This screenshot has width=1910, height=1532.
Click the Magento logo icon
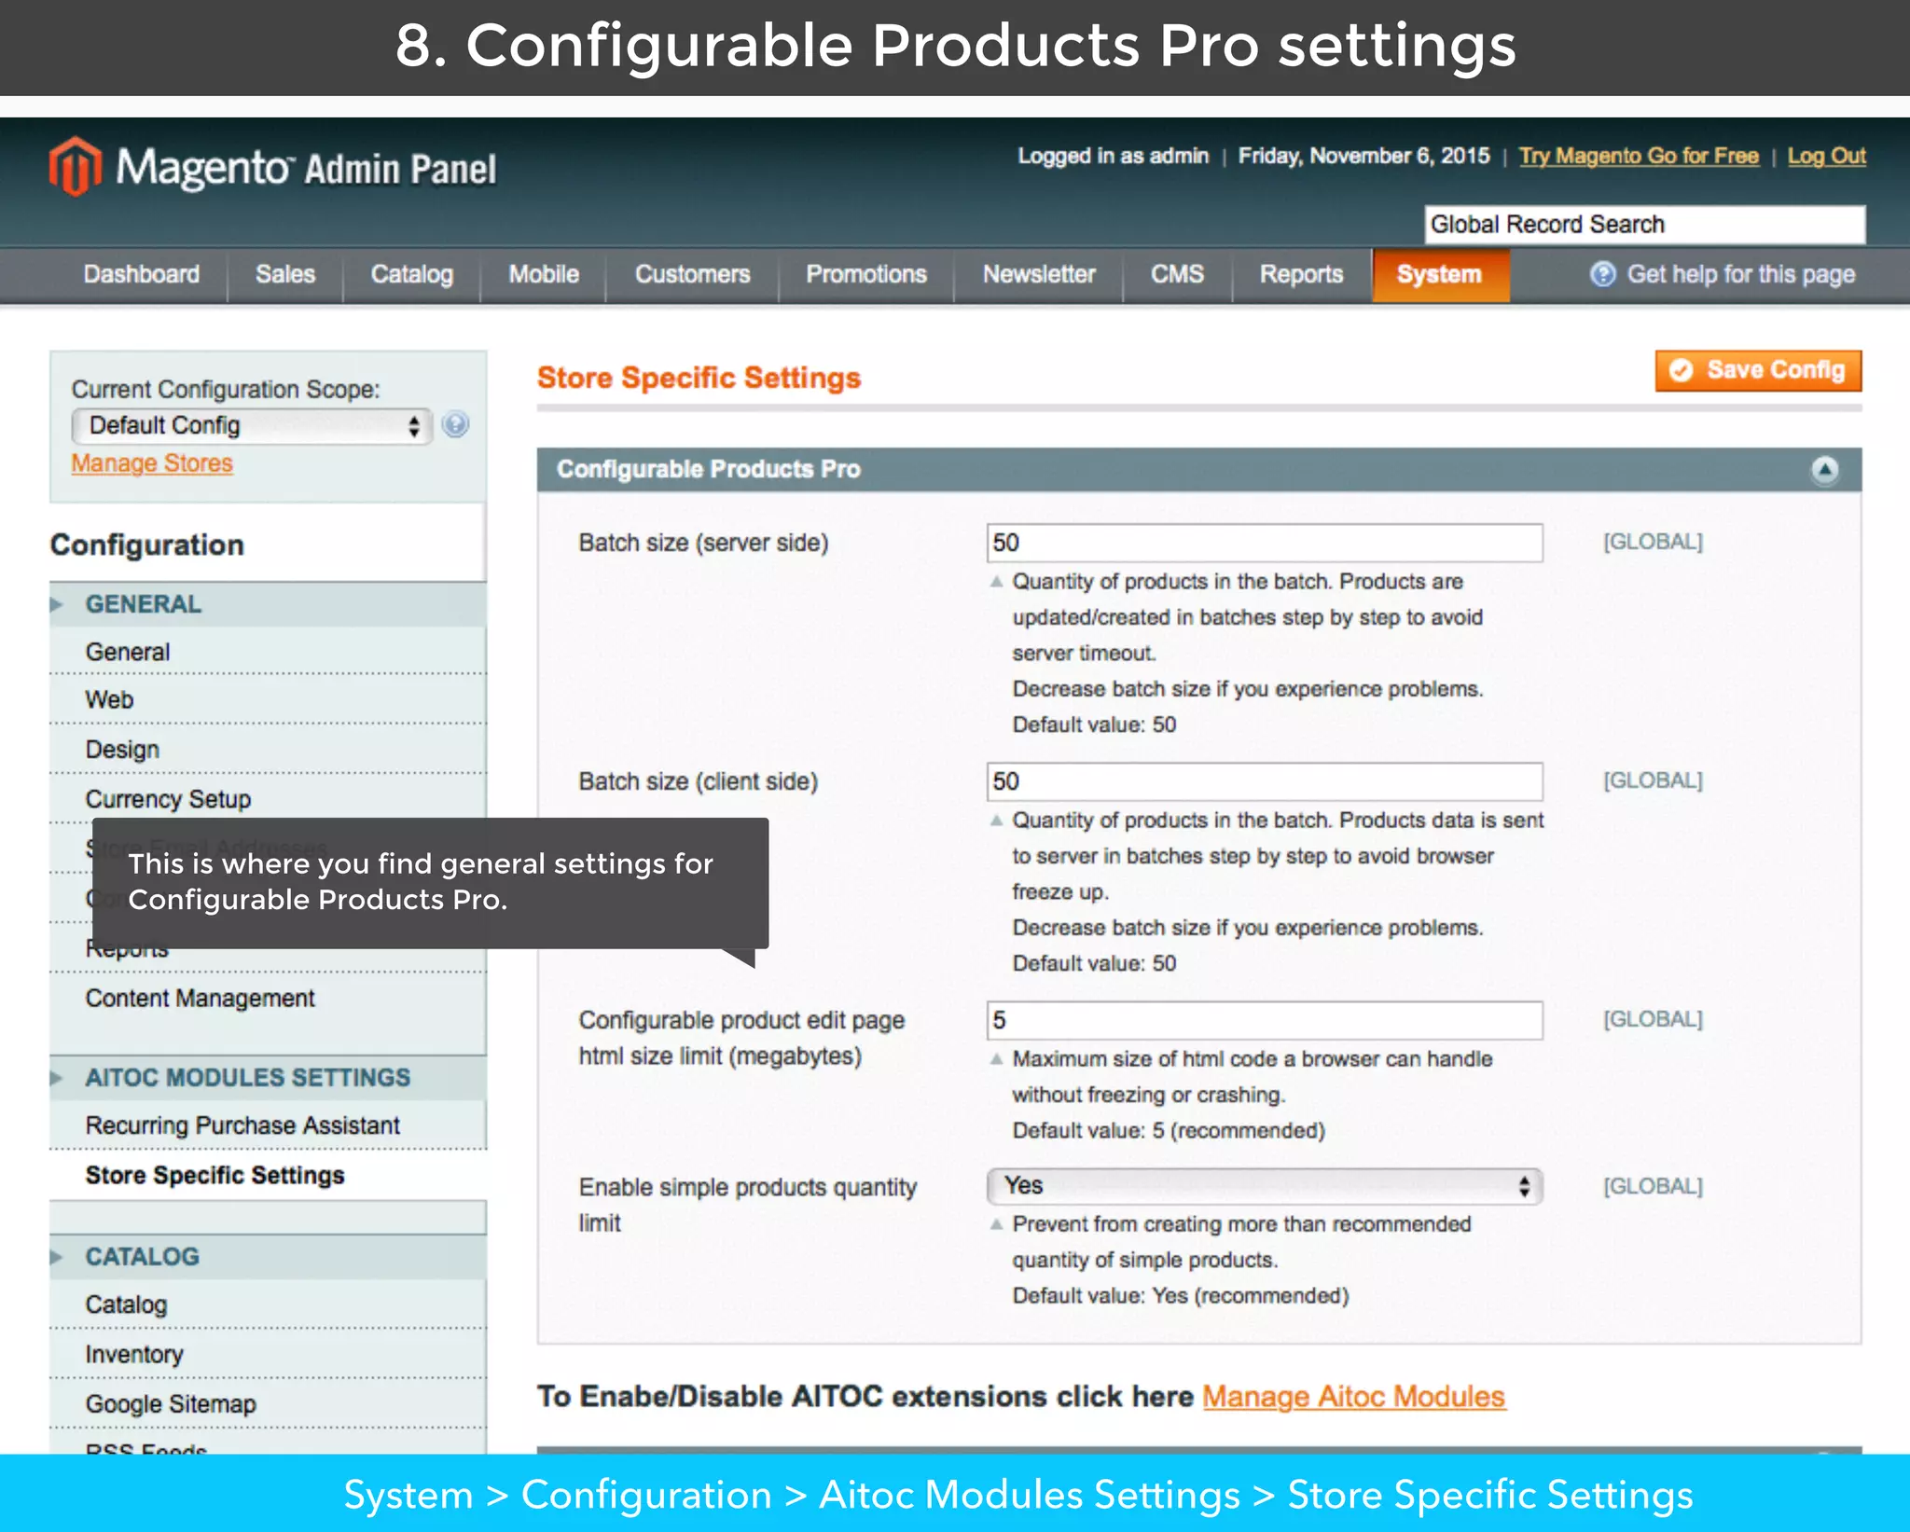point(75,167)
